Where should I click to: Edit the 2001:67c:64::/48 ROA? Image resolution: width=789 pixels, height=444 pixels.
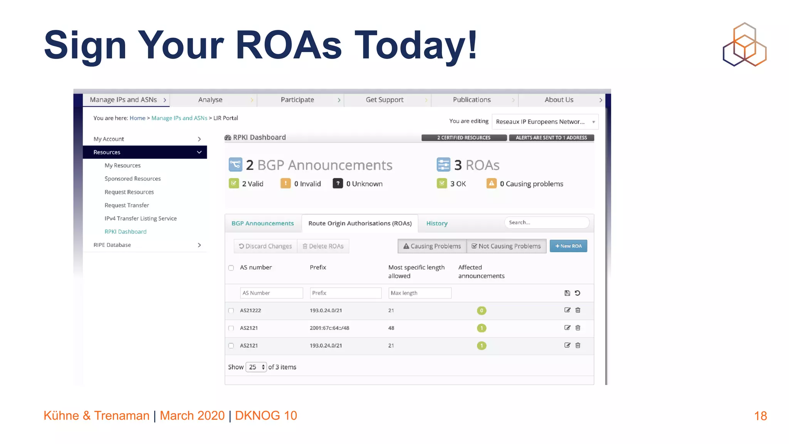pos(567,328)
